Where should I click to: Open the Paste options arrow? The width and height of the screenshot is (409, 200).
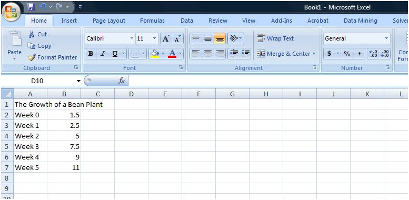coord(15,58)
